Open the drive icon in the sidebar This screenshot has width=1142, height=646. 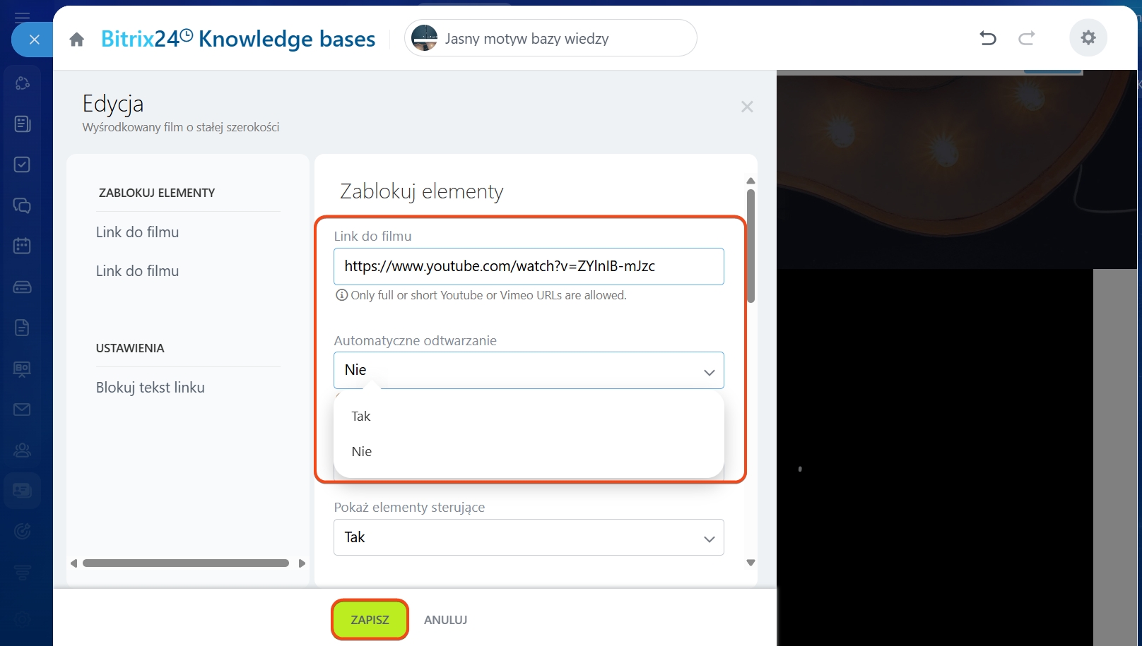pyautogui.click(x=22, y=287)
